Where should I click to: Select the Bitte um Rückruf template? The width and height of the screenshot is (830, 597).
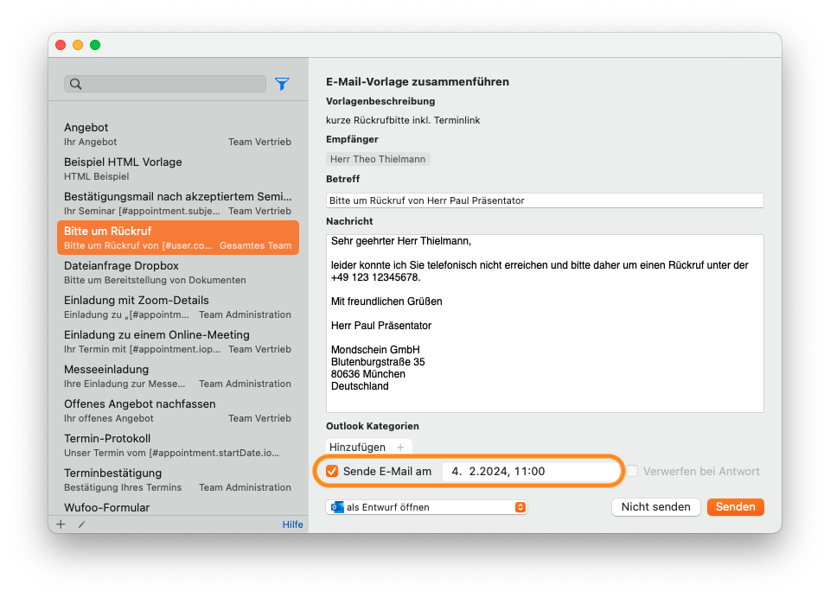click(178, 238)
